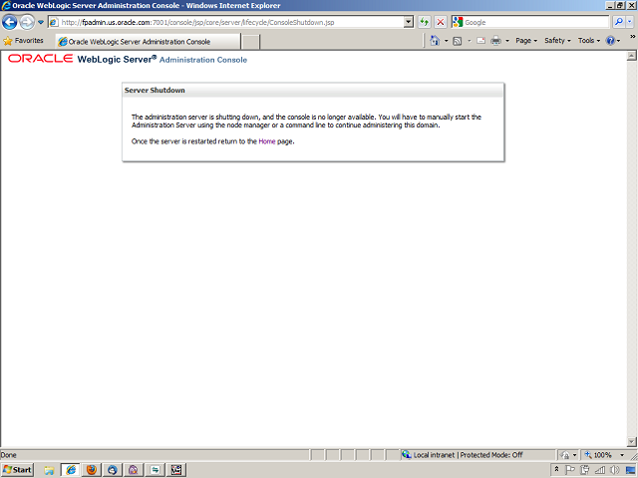Click the Print icon in command bar
The image size is (638, 478).
click(x=495, y=41)
